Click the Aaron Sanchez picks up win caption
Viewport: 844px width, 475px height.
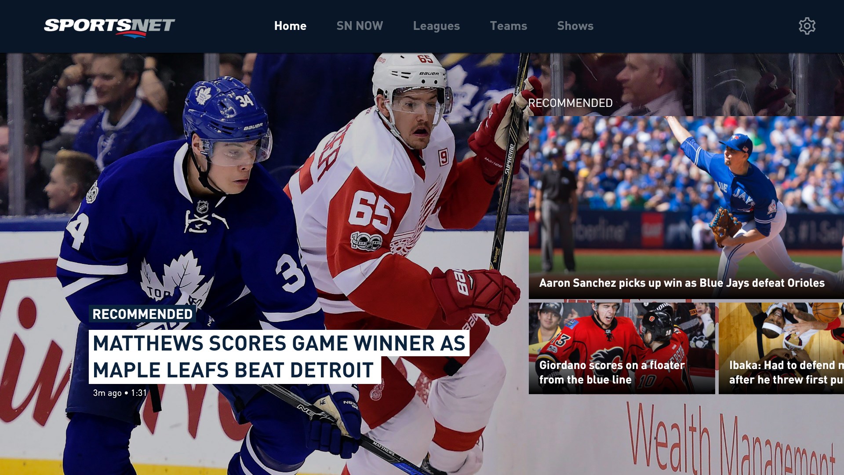click(x=681, y=283)
